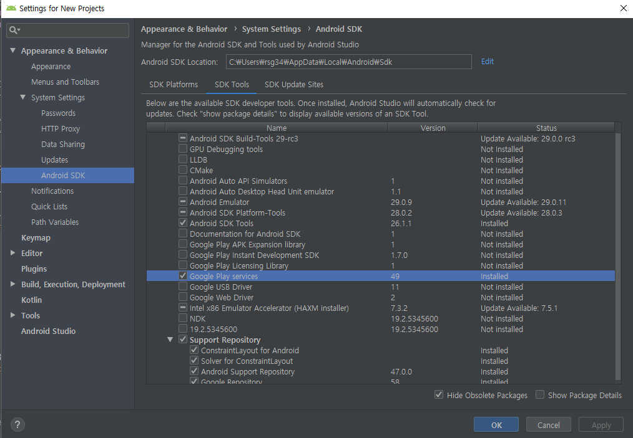Click 'Update Available: 29.0.11' status text

click(523, 202)
